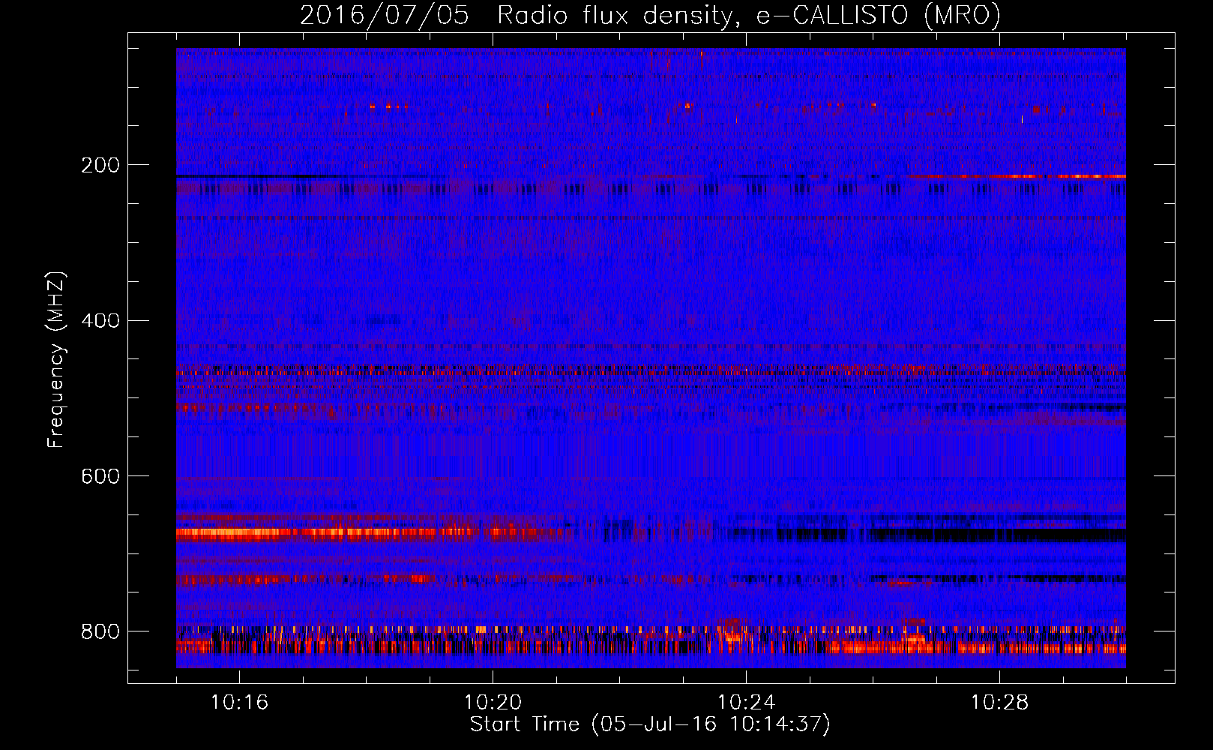
Task: Click the 600 frequency tick label
Action: pos(100,476)
